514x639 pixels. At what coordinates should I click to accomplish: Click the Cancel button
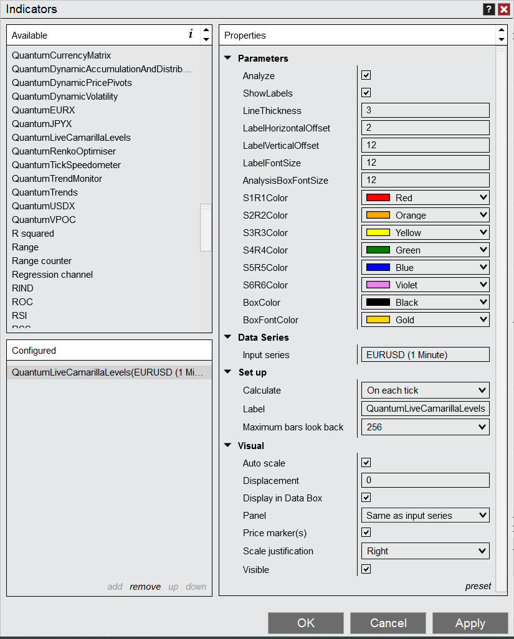(388, 623)
